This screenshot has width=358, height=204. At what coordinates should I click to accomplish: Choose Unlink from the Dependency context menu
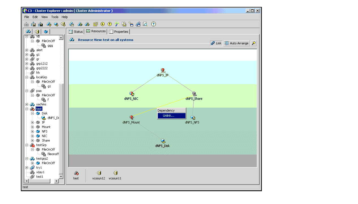(x=169, y=116)
